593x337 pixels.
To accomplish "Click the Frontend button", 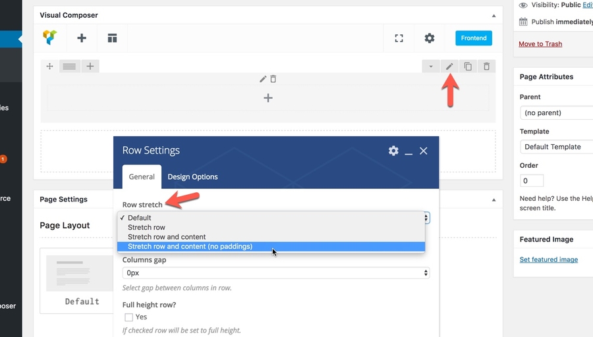I will tap(473, 38).
